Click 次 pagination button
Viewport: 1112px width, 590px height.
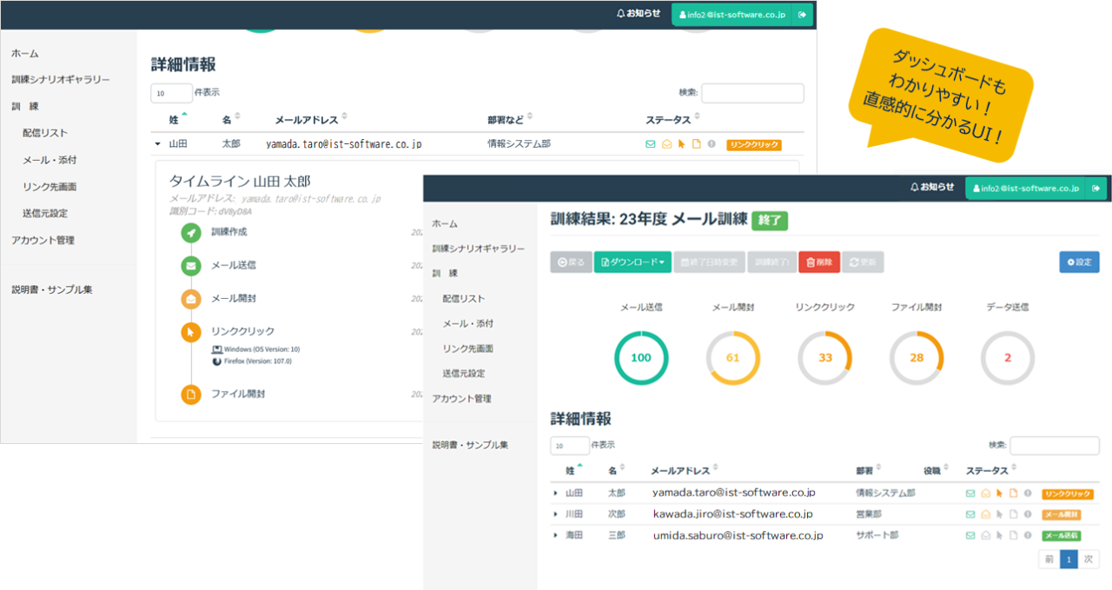point(1089,560)
